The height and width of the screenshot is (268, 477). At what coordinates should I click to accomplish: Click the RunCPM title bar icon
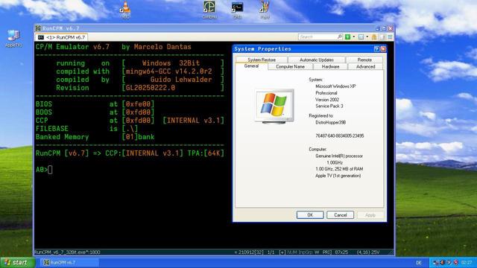(38, 28)
